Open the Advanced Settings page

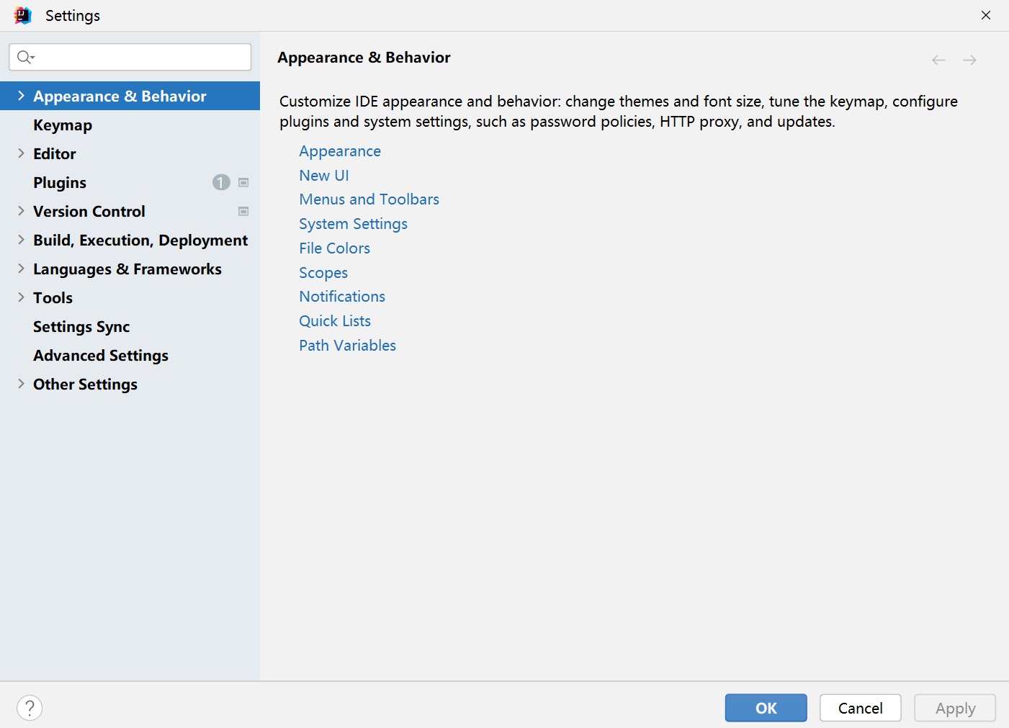click(101, 356)
